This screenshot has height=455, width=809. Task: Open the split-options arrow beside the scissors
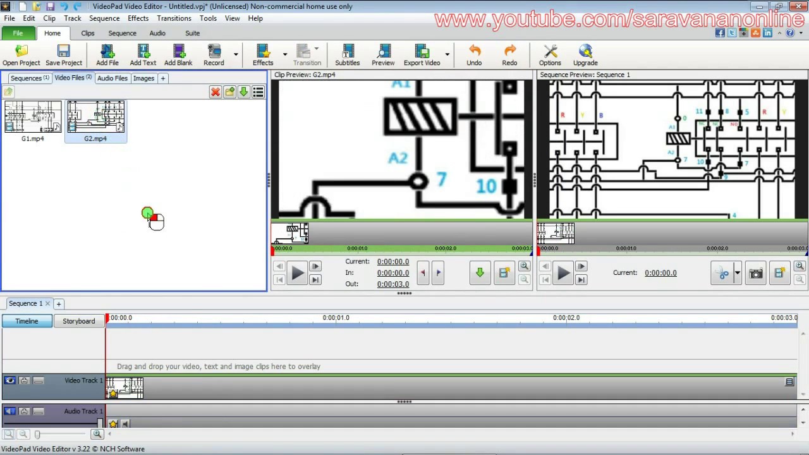(x=737, y=273)
